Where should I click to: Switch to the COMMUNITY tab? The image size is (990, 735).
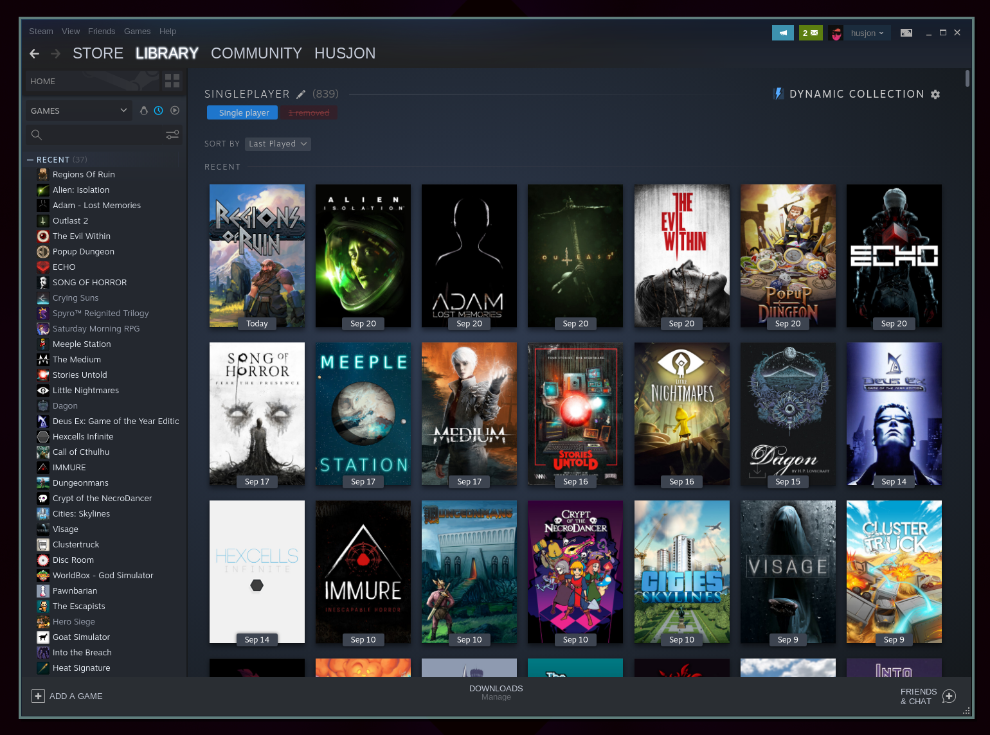[x=256, y=53]
